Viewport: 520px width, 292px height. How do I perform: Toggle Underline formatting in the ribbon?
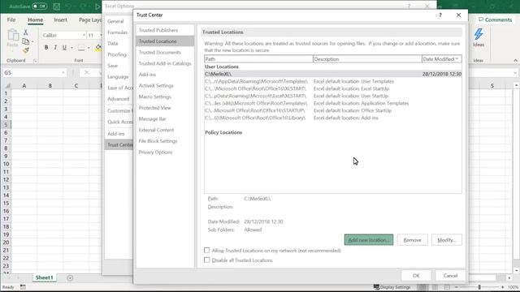point(64,47)
